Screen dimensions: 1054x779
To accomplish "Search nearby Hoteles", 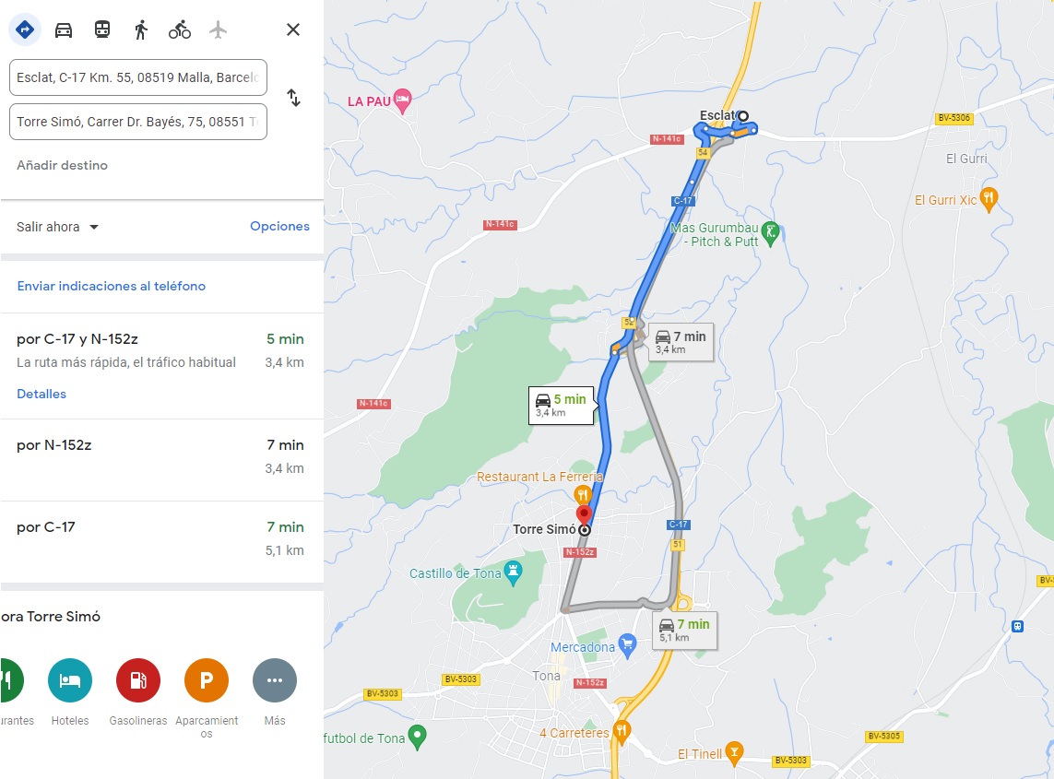I will click(x=70, y=692).
